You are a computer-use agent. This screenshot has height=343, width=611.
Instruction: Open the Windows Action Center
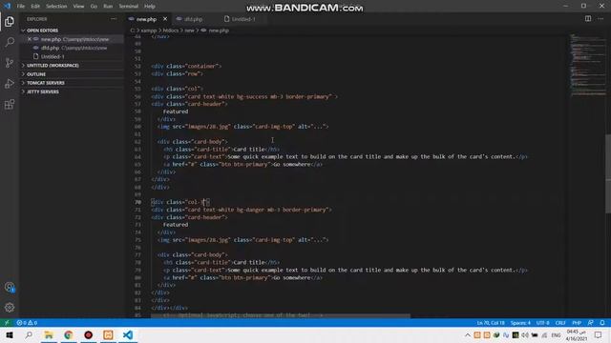tap(598, 334)
